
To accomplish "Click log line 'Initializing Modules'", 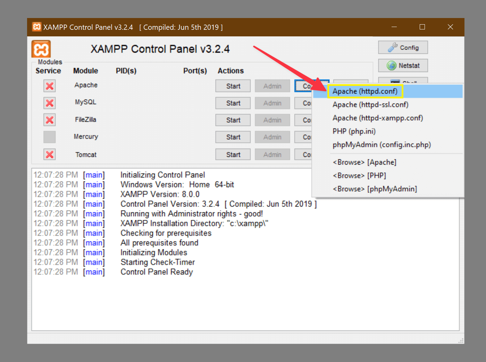I will tap(154, 253).
